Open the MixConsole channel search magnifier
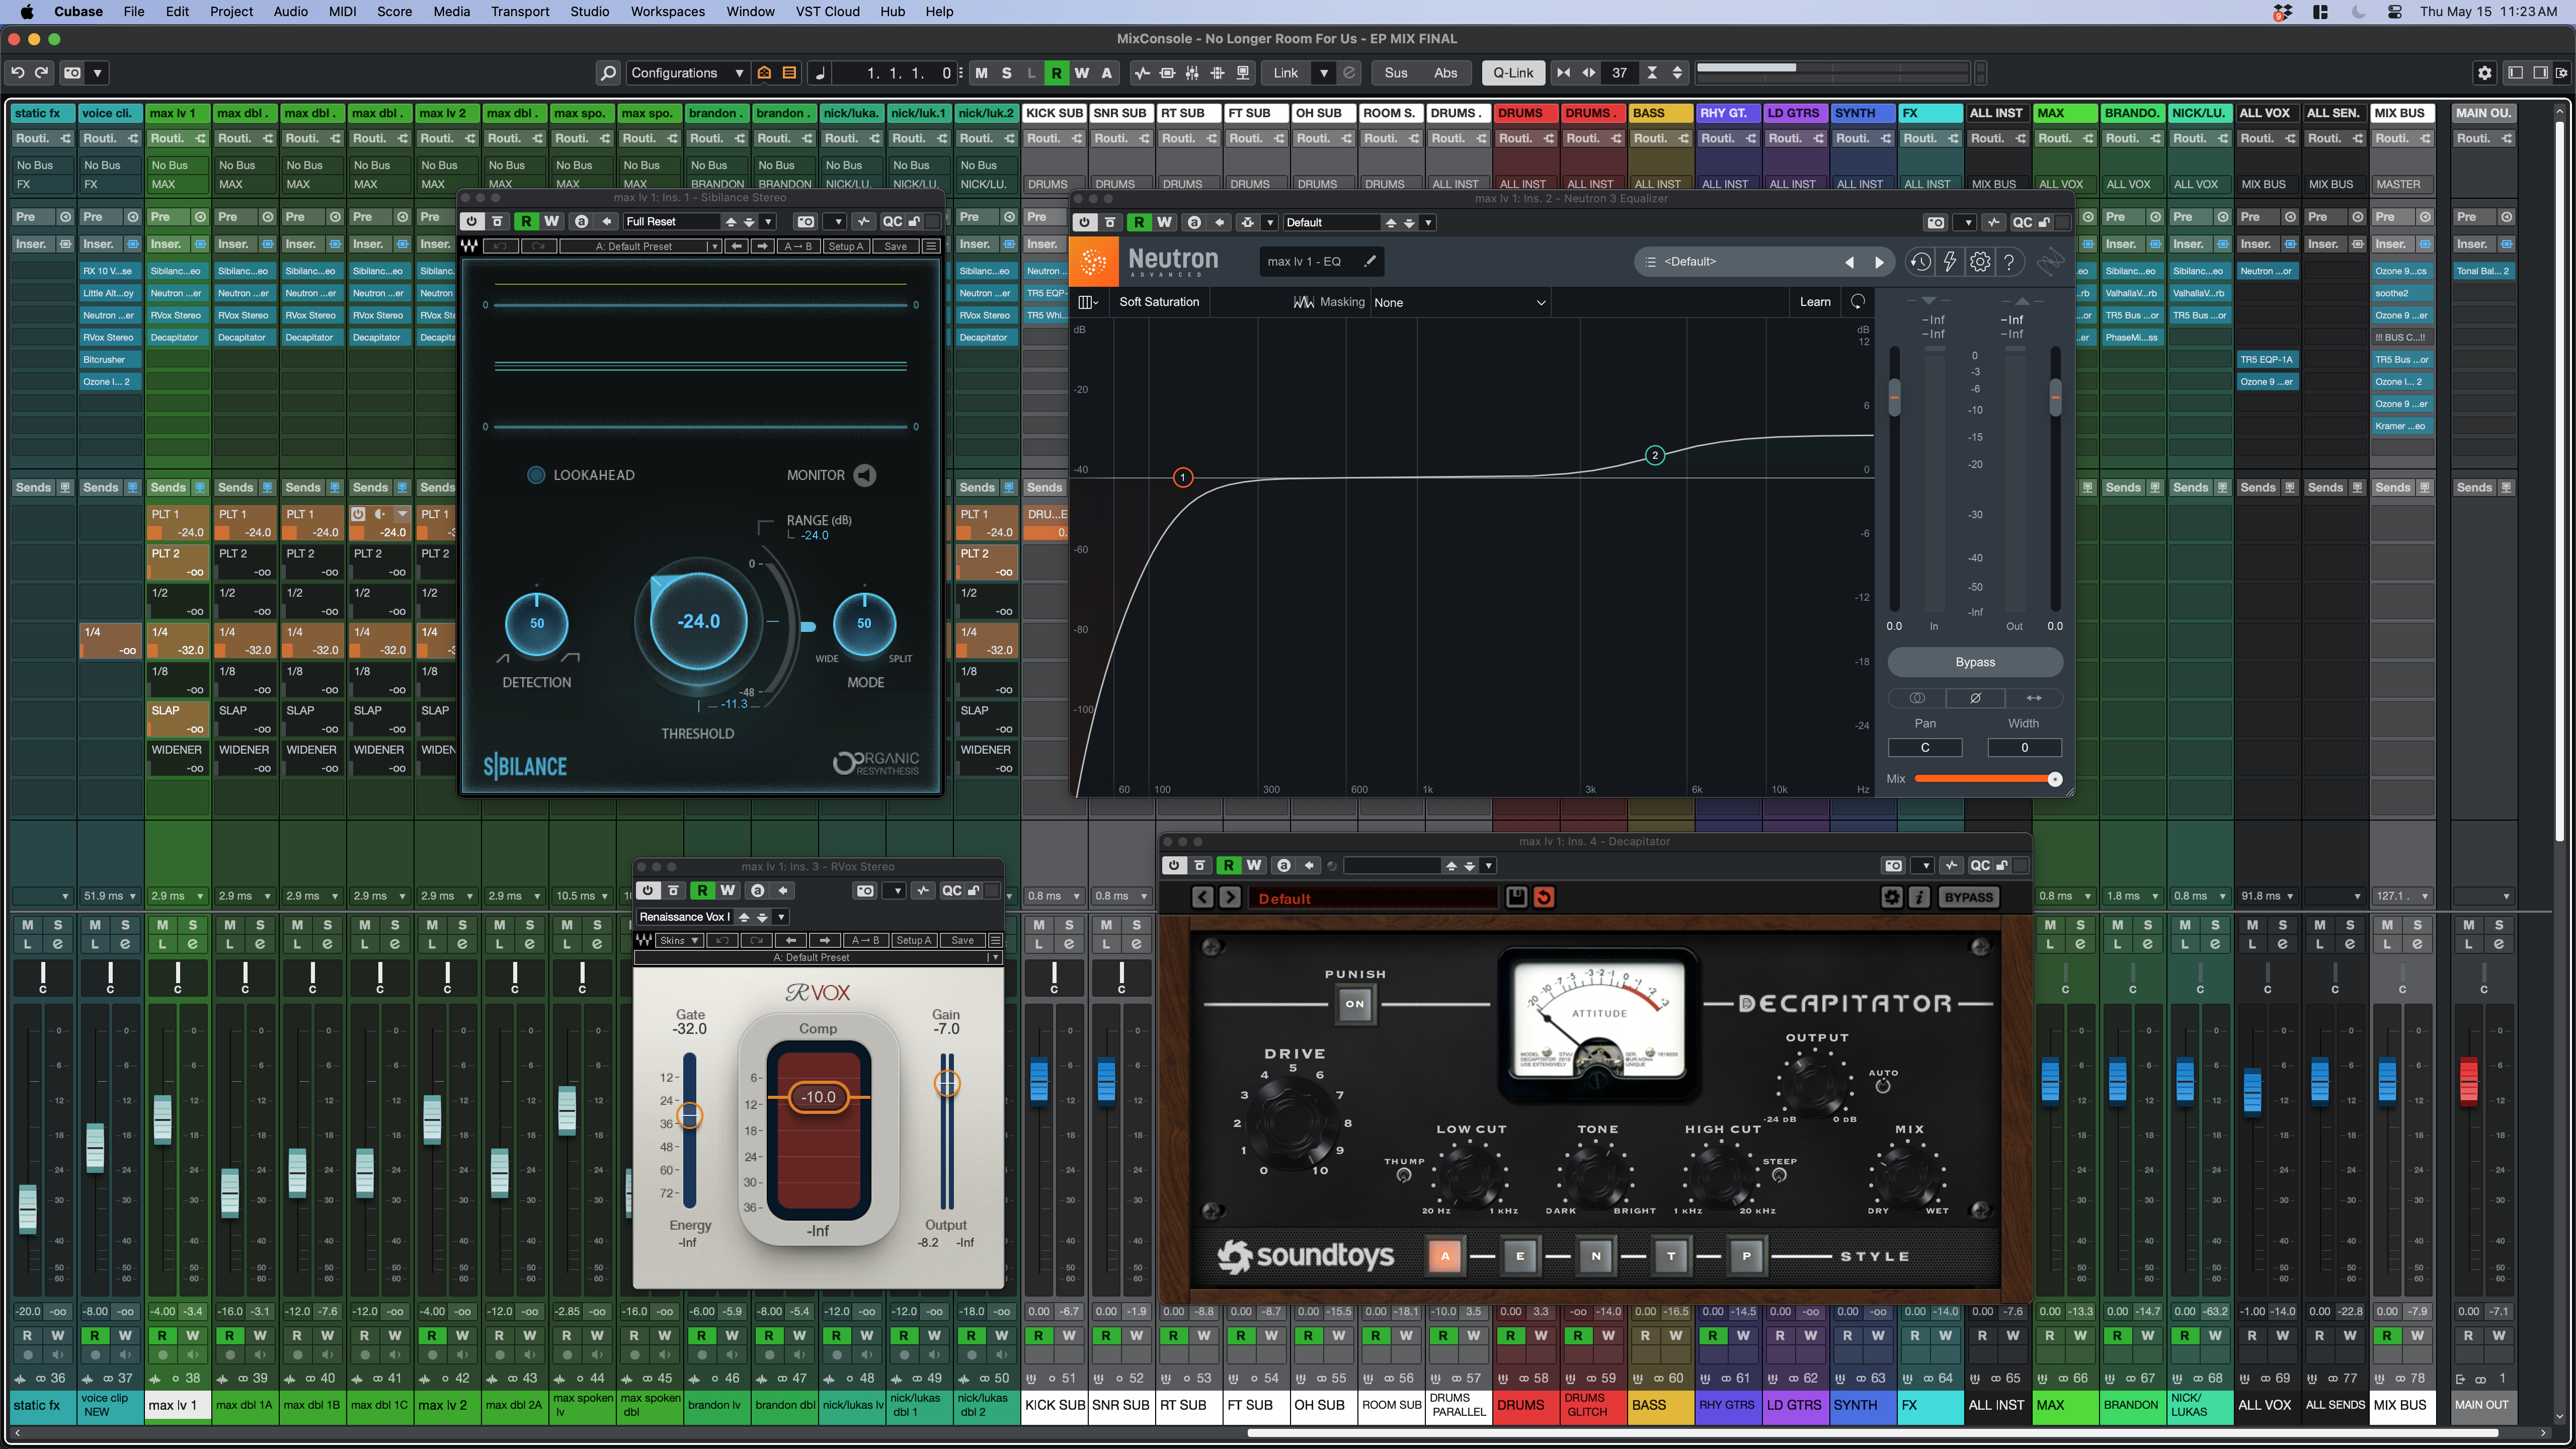The height and width of the screenshot is (1449, 2576). coord(607,73)
